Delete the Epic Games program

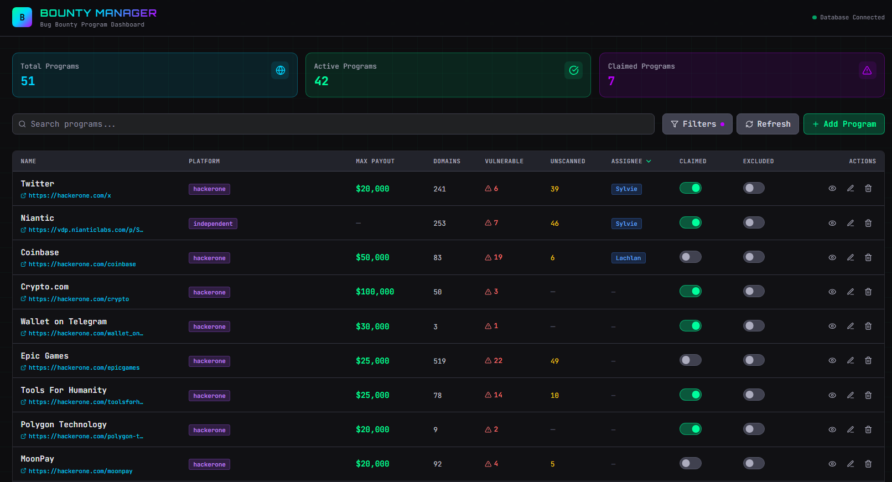pyautogui.click(x=868, y=360)
